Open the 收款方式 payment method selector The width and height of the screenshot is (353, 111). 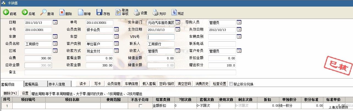(x=116, y=51)
